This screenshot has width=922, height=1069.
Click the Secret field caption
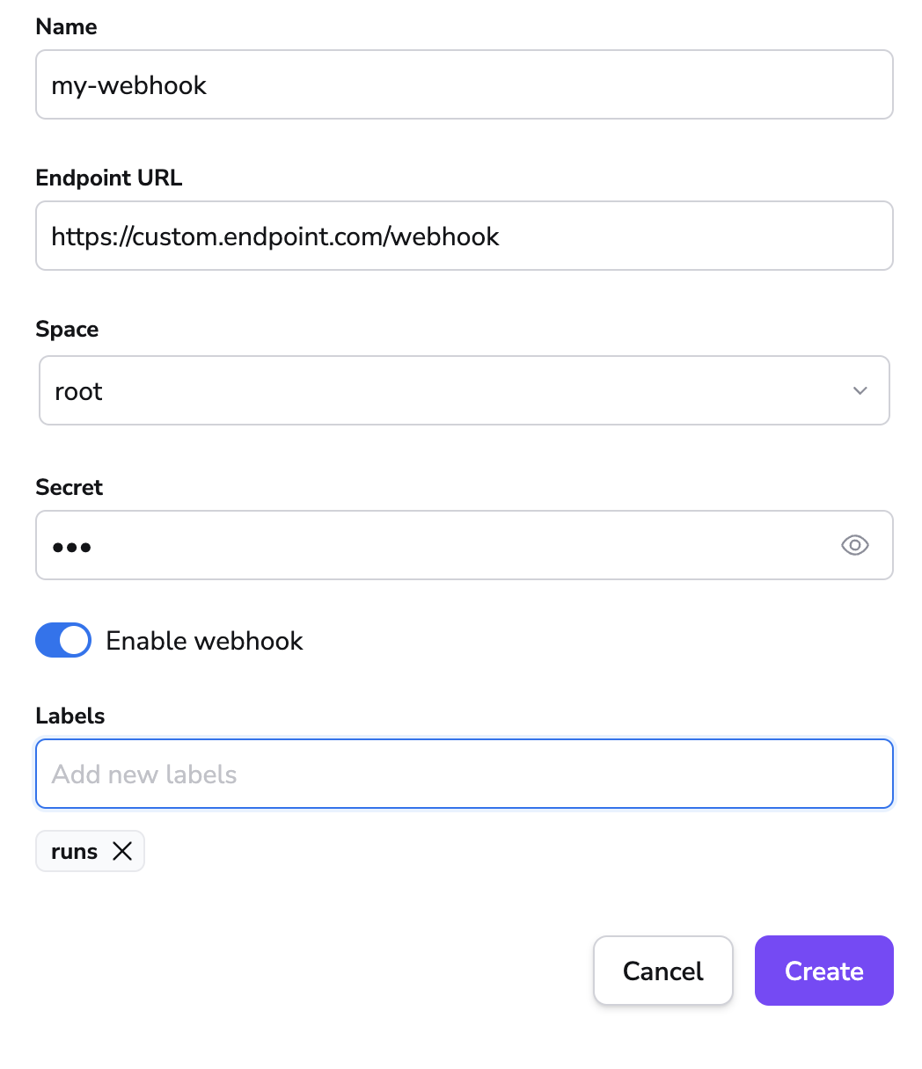[70, 487]
